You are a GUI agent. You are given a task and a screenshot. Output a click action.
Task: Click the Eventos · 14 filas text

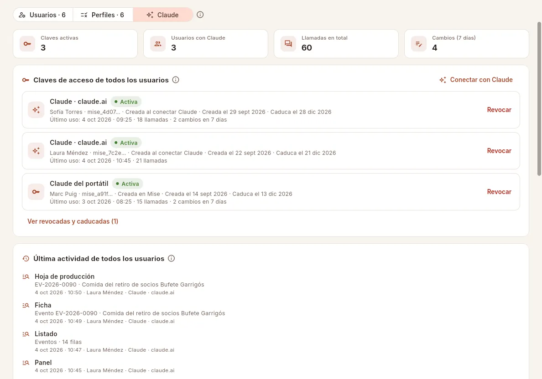[58, 342]
